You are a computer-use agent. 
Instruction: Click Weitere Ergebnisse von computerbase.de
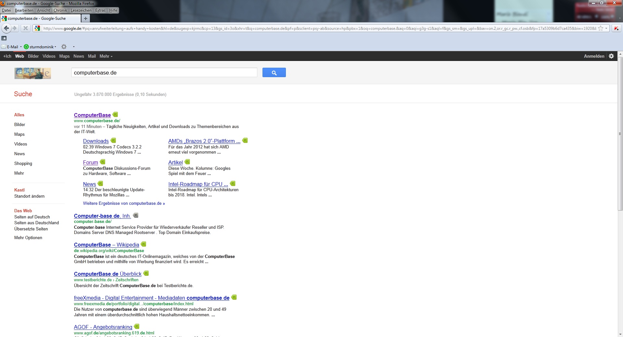click(124, 203)
